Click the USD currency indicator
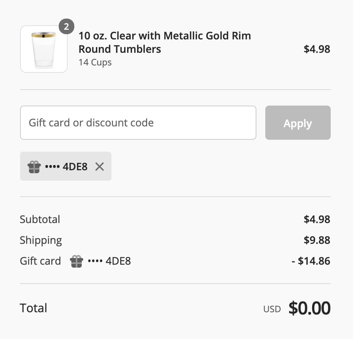This screenshot has height=339, width=353. pos(272,309)
